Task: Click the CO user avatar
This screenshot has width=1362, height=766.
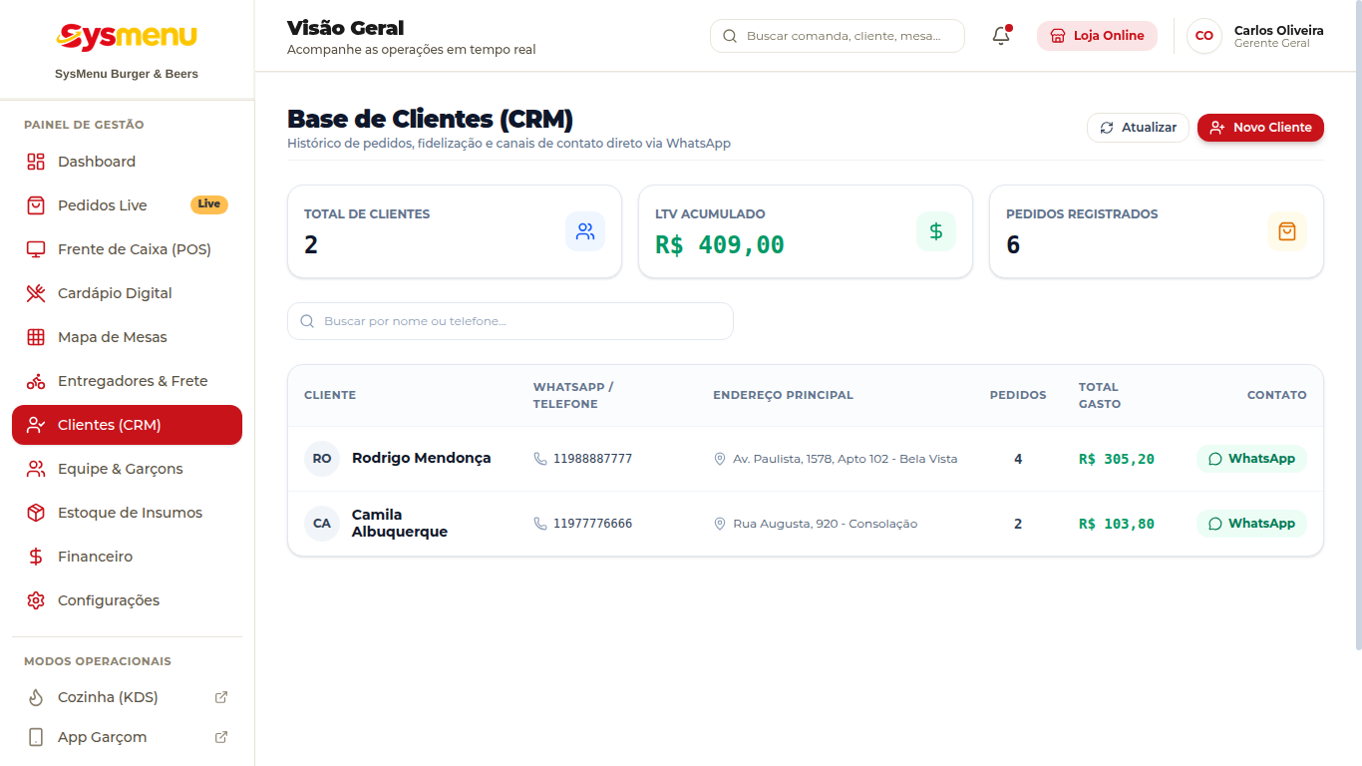Action: coord(1204,36)
